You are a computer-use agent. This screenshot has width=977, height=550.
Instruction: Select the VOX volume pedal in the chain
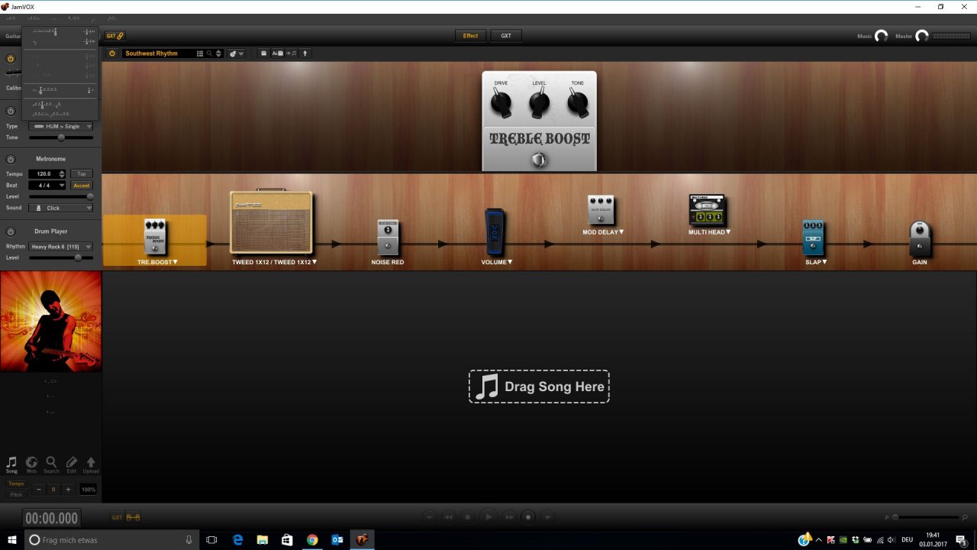[495, 231]
